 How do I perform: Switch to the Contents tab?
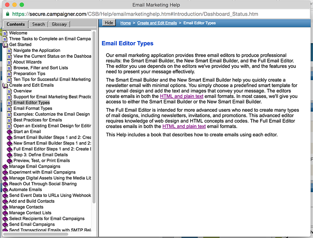click(16, 24)
